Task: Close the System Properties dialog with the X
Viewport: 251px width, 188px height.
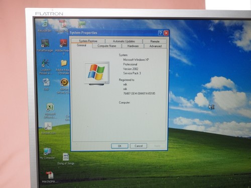Action: (x=166, y=33)
